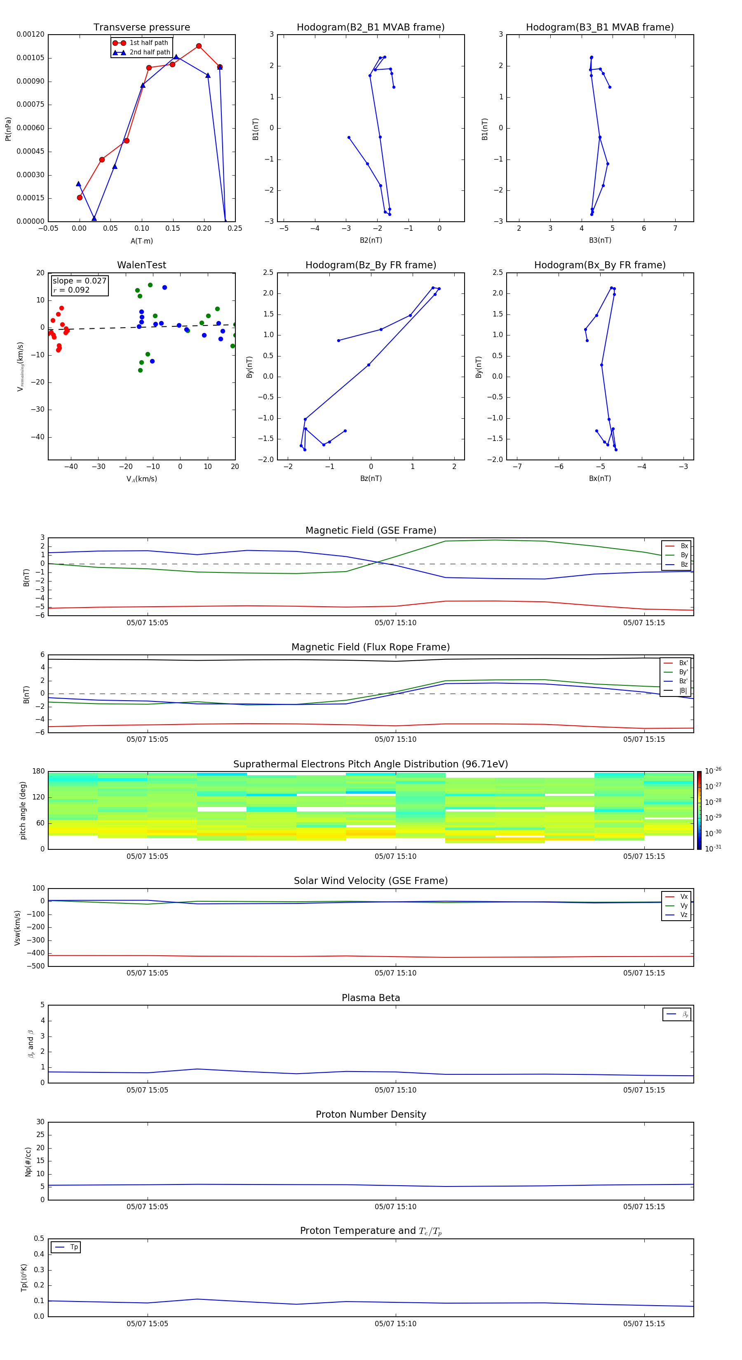Click 'Vsw(km/s)' axis label
742x1360 pixels.
(x=17, y=928)
